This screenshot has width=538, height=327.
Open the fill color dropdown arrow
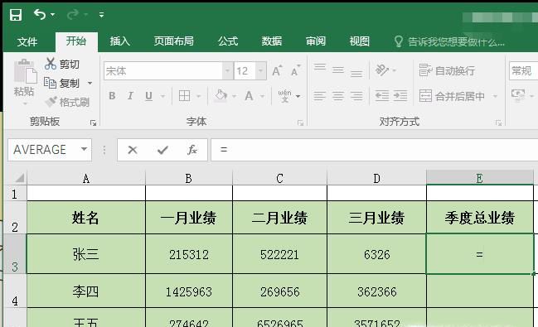(x=235, y=96)
